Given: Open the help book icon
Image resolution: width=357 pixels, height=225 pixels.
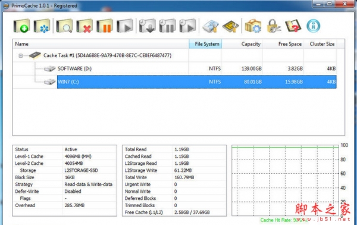Looking at the screenshot, I should [293, 26].
